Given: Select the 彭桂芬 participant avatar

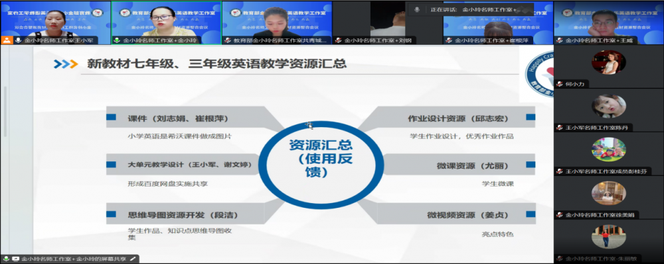Looking at the screenshot, I should tap(609, 150).
